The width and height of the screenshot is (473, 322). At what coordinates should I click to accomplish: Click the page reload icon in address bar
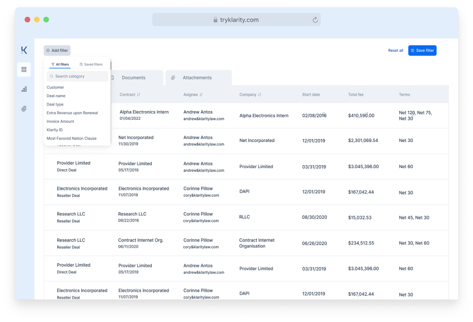[316, 19]
